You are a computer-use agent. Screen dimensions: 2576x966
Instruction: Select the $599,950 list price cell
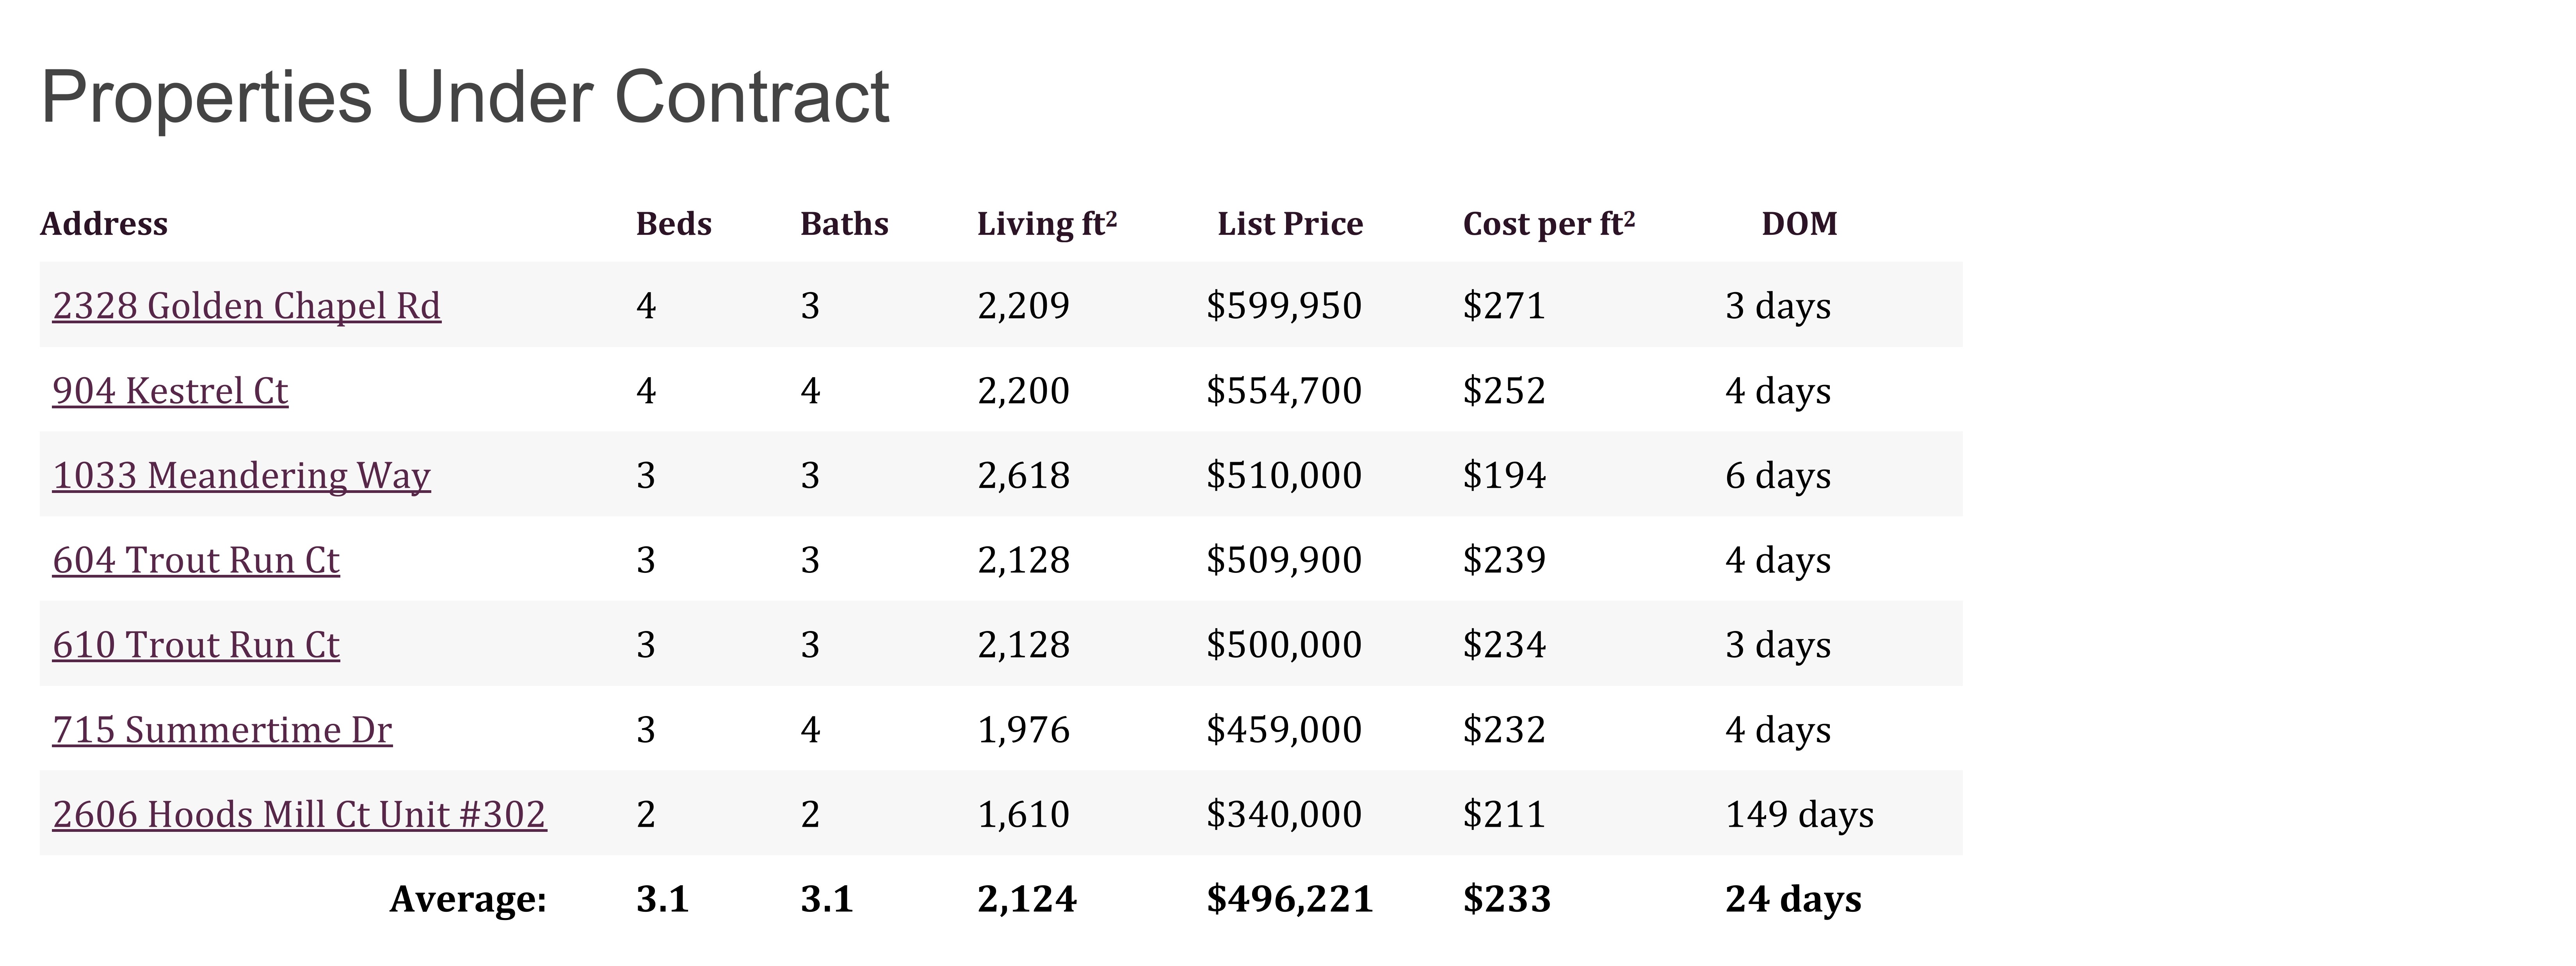(x=1284, y=306)
